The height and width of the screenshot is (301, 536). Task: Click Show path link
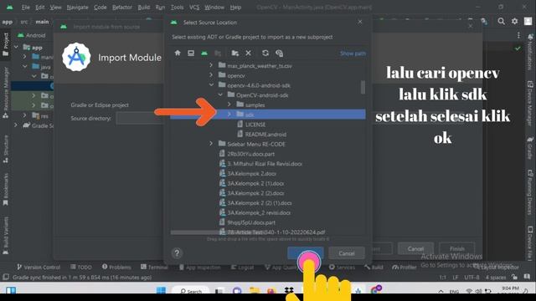(x=353, y=54)
